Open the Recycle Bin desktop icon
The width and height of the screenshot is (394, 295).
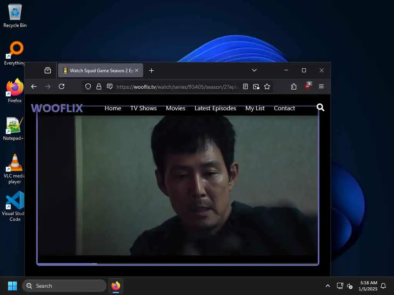[15, 15]
